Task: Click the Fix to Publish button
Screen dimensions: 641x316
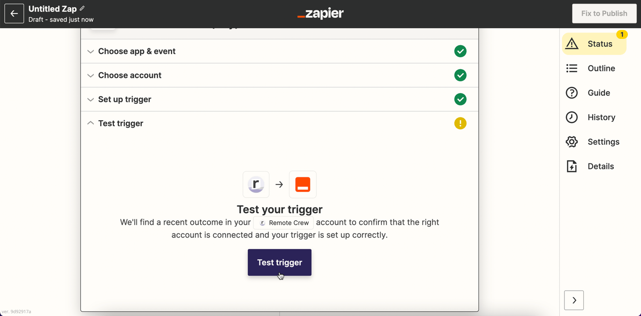Action: coord(604,14)
